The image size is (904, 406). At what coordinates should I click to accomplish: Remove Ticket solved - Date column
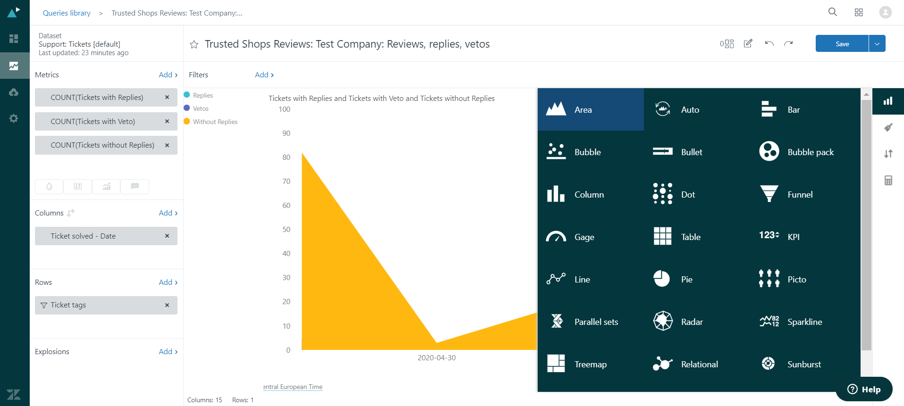tap(167, 236)
